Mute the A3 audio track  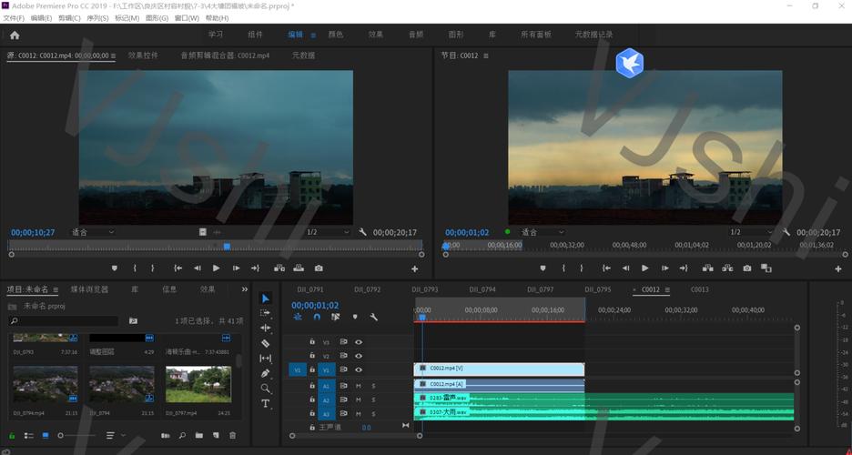pyautogui.click(x=359, y=414)
